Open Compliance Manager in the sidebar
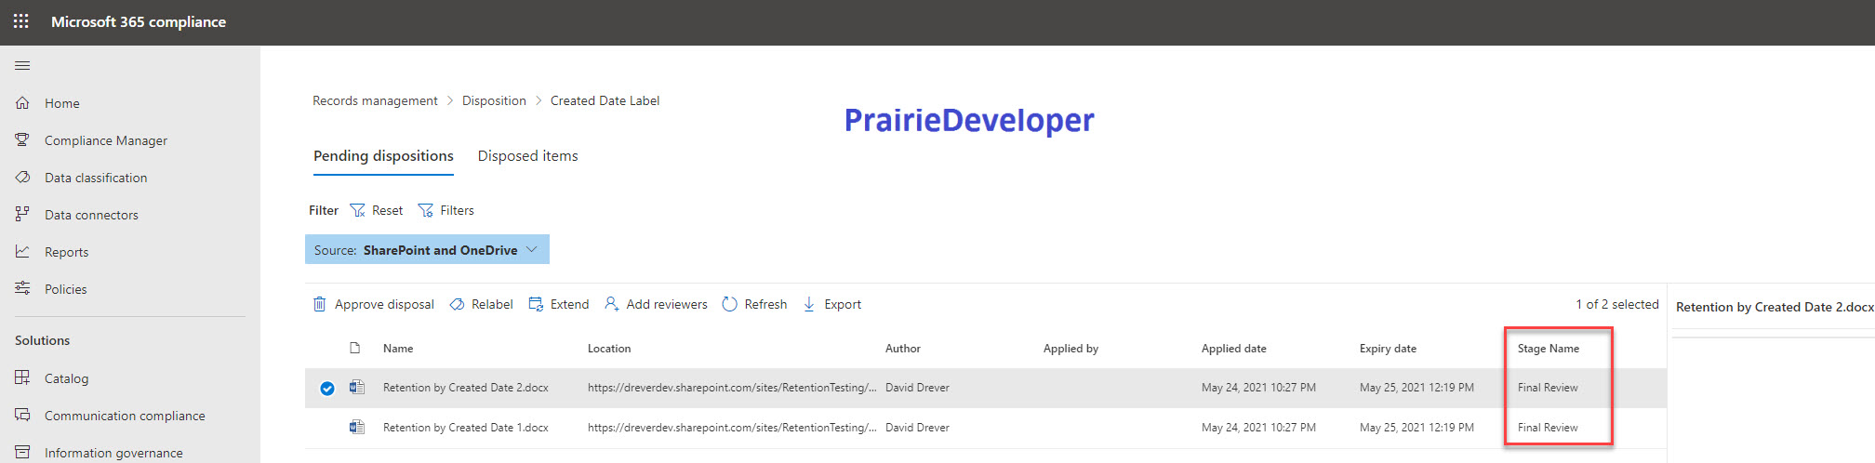Viewport: 1875px width, 463px height. (x=106, y=140)
